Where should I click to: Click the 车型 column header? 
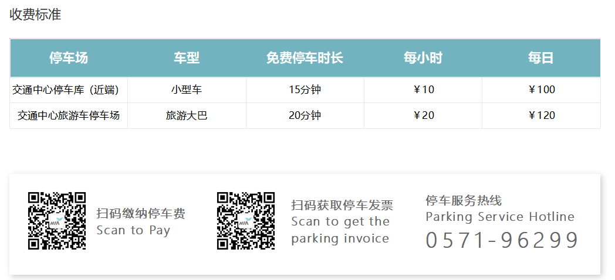(187, 58)
